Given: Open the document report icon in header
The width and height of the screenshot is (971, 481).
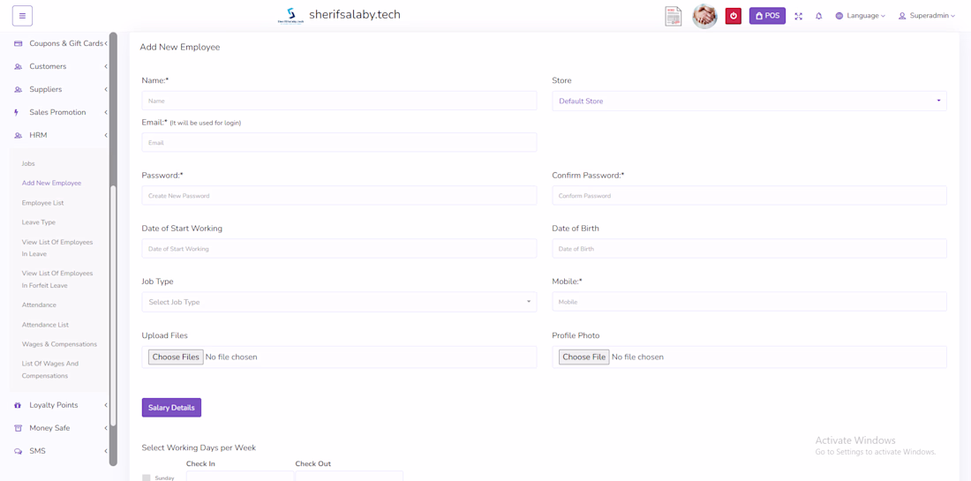Looking at the screenshot, I should click(674, 16).
